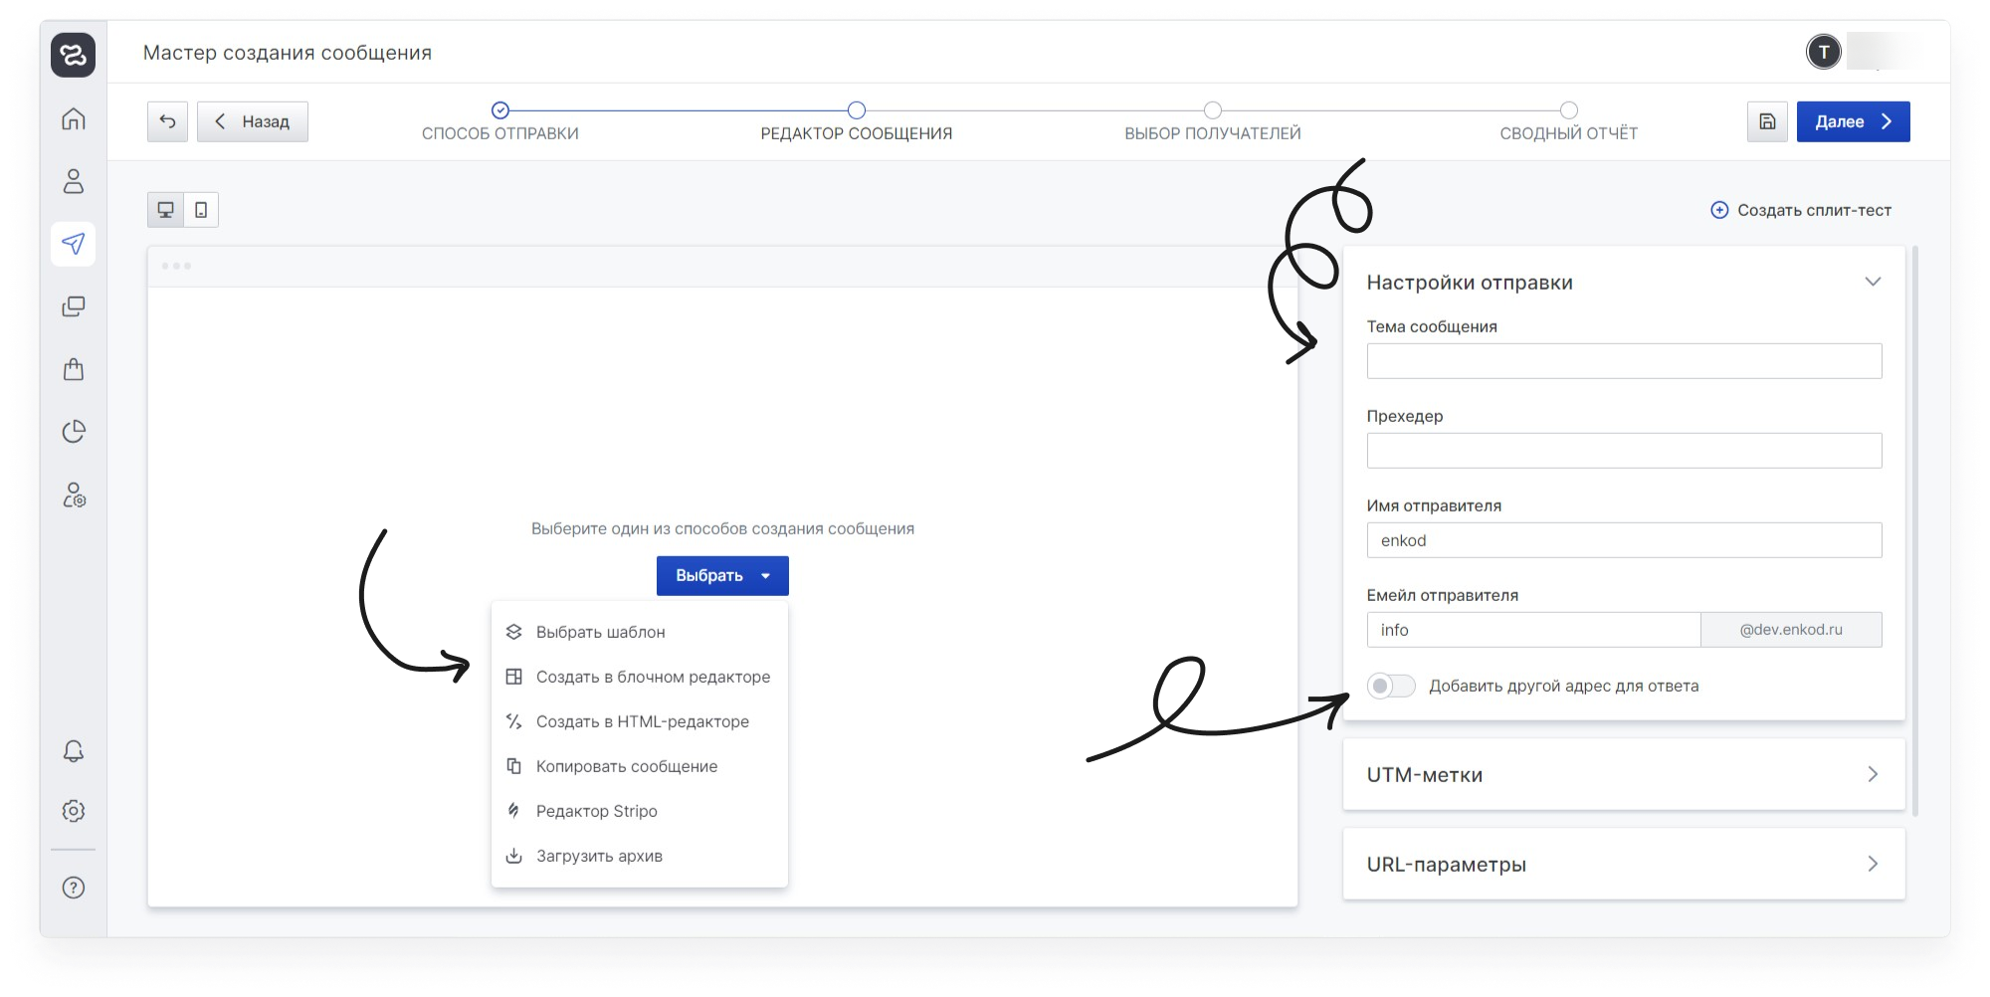Click the Назад button
Viewport: 1990px width, 997px height.
pos(253,121)
